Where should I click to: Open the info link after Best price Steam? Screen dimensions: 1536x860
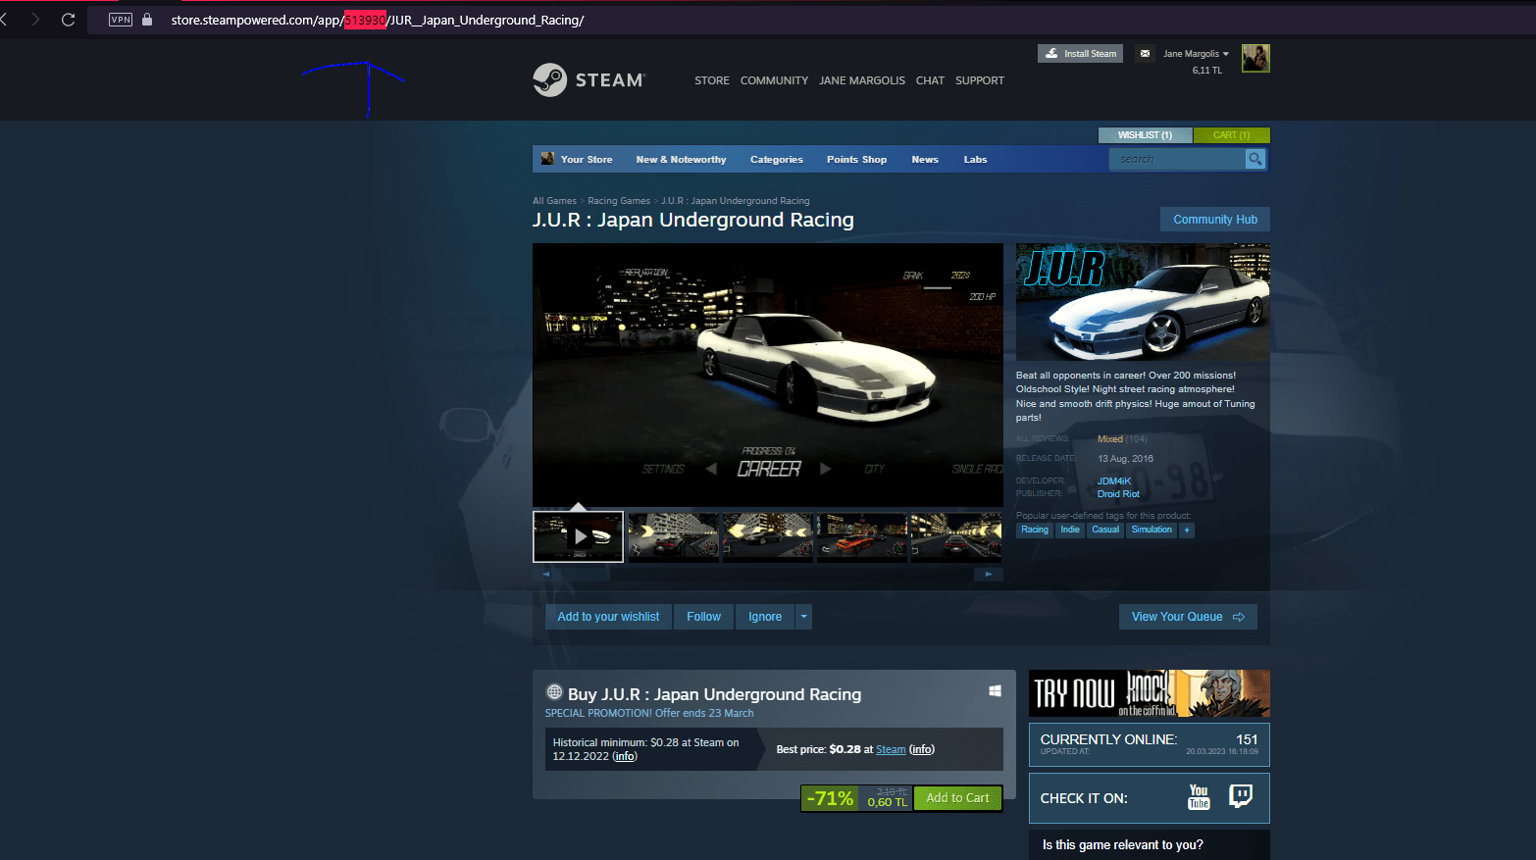[x=922, y=749]
